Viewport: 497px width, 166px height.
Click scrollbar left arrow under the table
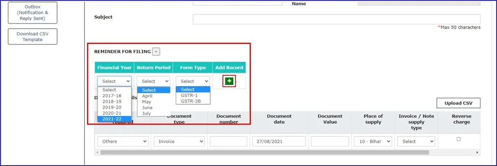point(97,153)
